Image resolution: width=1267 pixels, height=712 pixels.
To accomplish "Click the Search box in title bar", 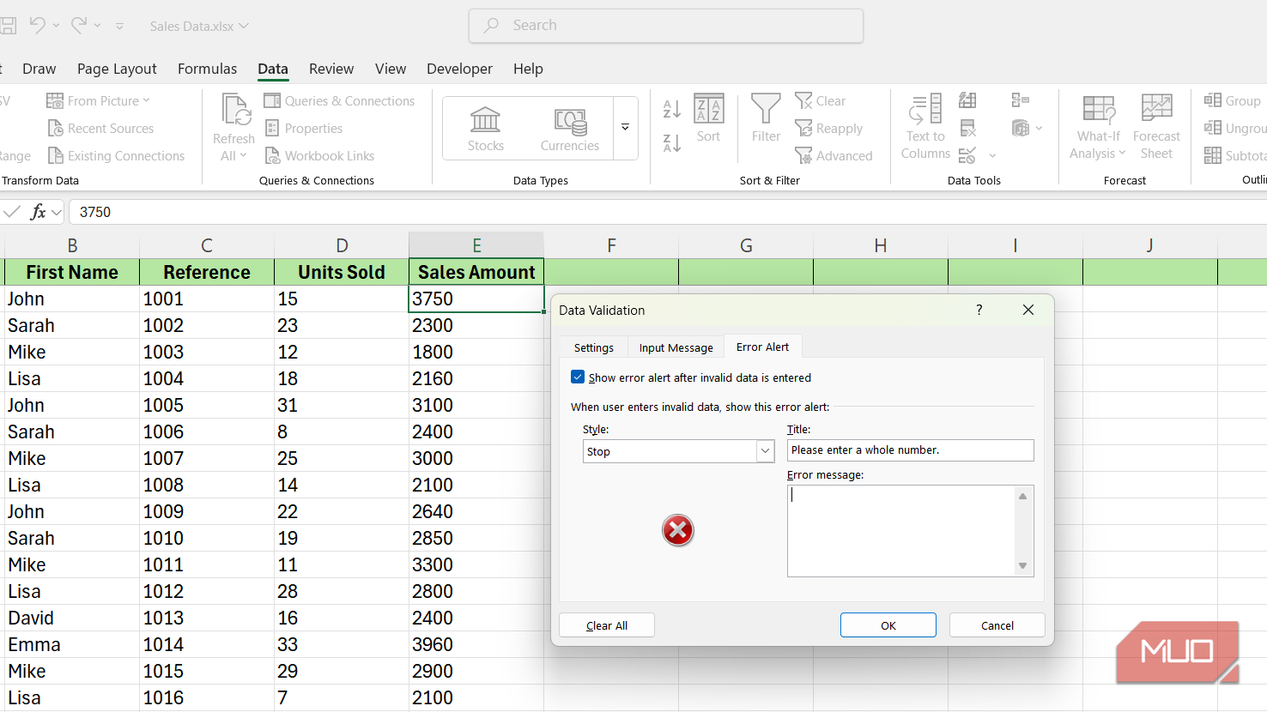I will 666,26.
